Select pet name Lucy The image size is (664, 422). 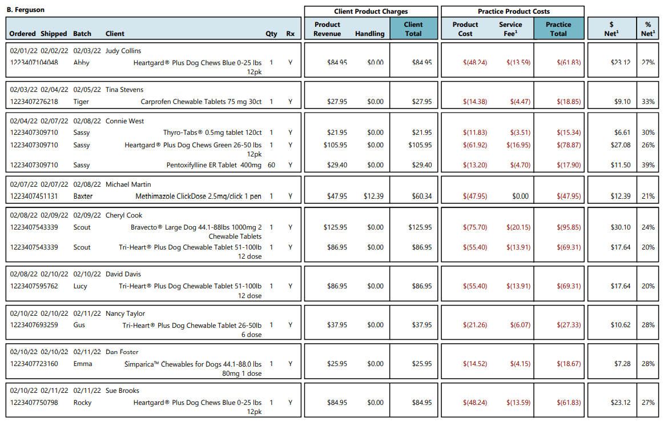coord(80,287)
